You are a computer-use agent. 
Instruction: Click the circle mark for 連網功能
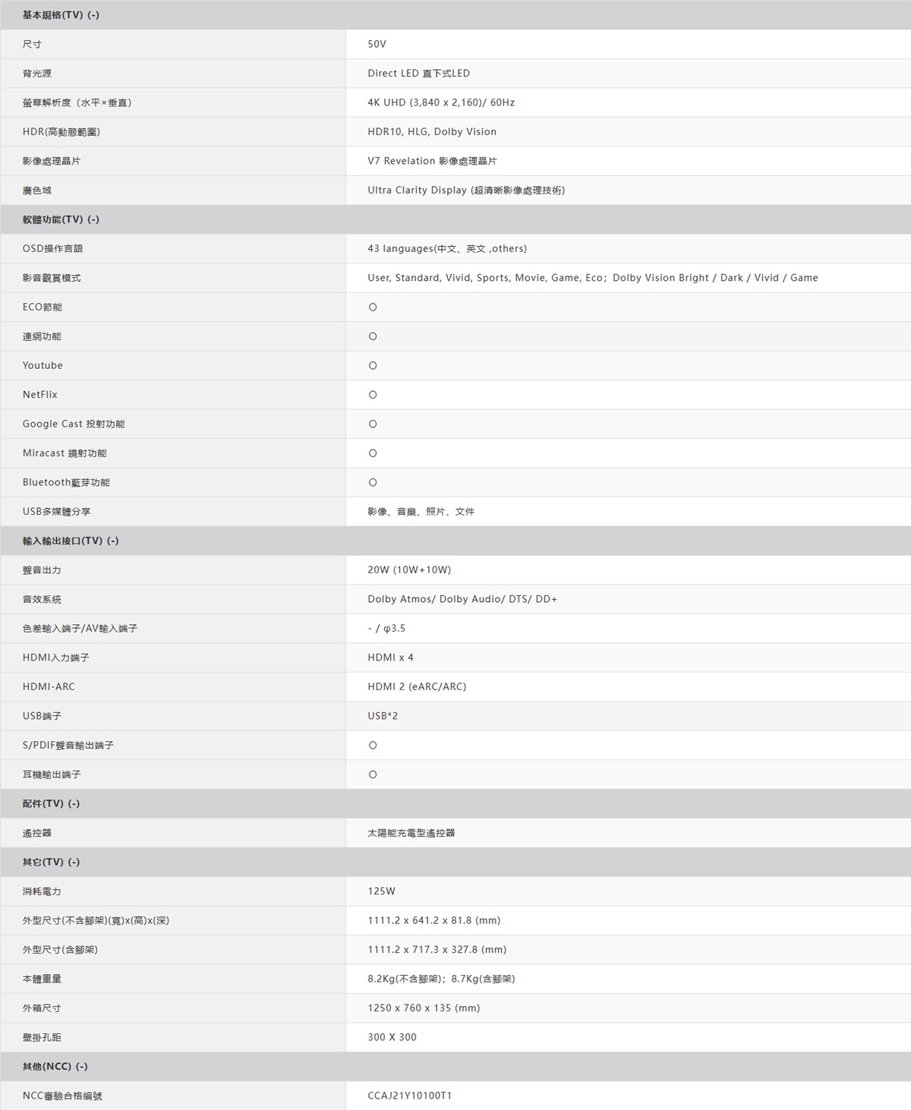coord(373,336)
